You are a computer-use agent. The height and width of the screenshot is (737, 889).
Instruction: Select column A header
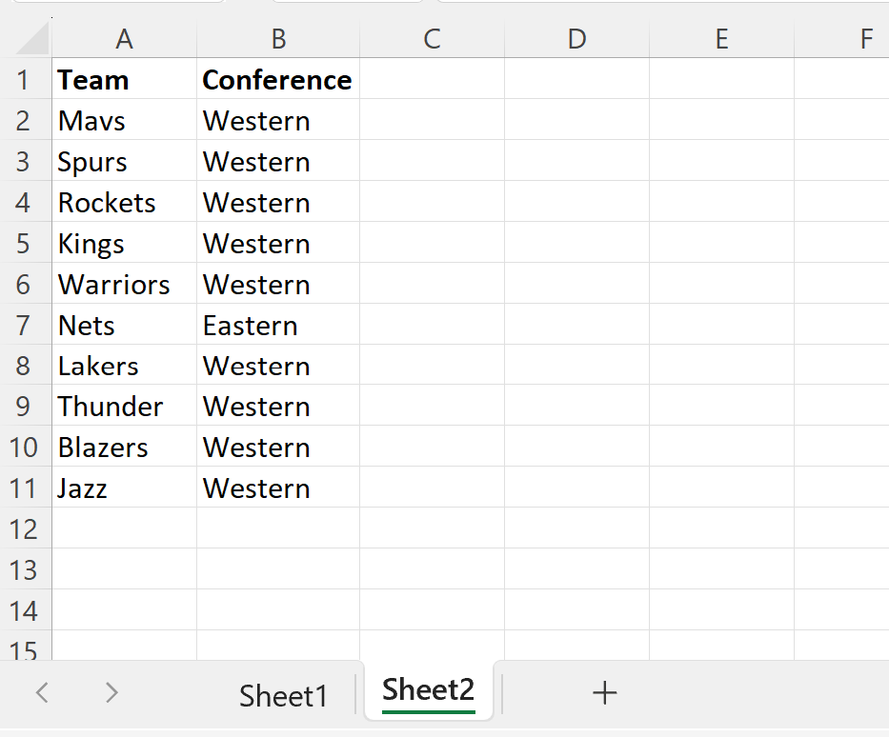(124, 39)
